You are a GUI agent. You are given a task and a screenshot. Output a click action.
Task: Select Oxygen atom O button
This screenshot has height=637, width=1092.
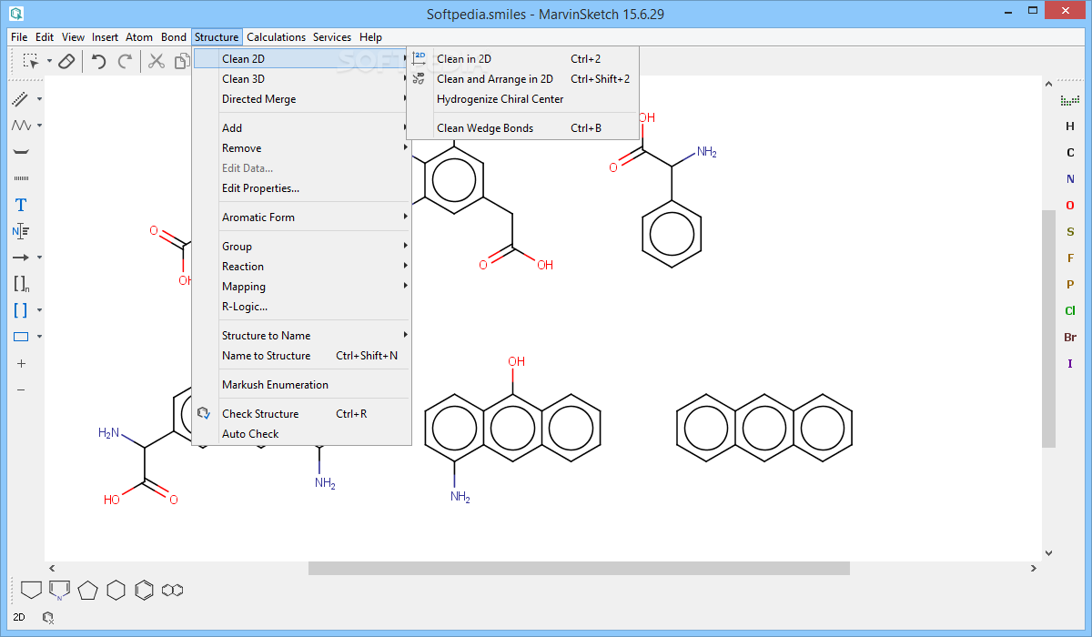click(1070, 206)
